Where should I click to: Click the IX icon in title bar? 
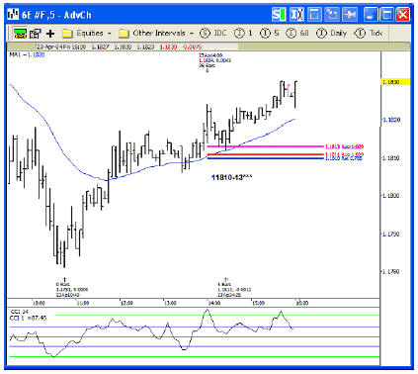tap(296, 15)
